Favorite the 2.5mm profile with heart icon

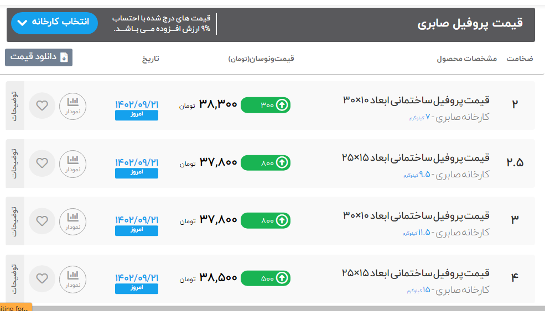[x=42, y=163]
